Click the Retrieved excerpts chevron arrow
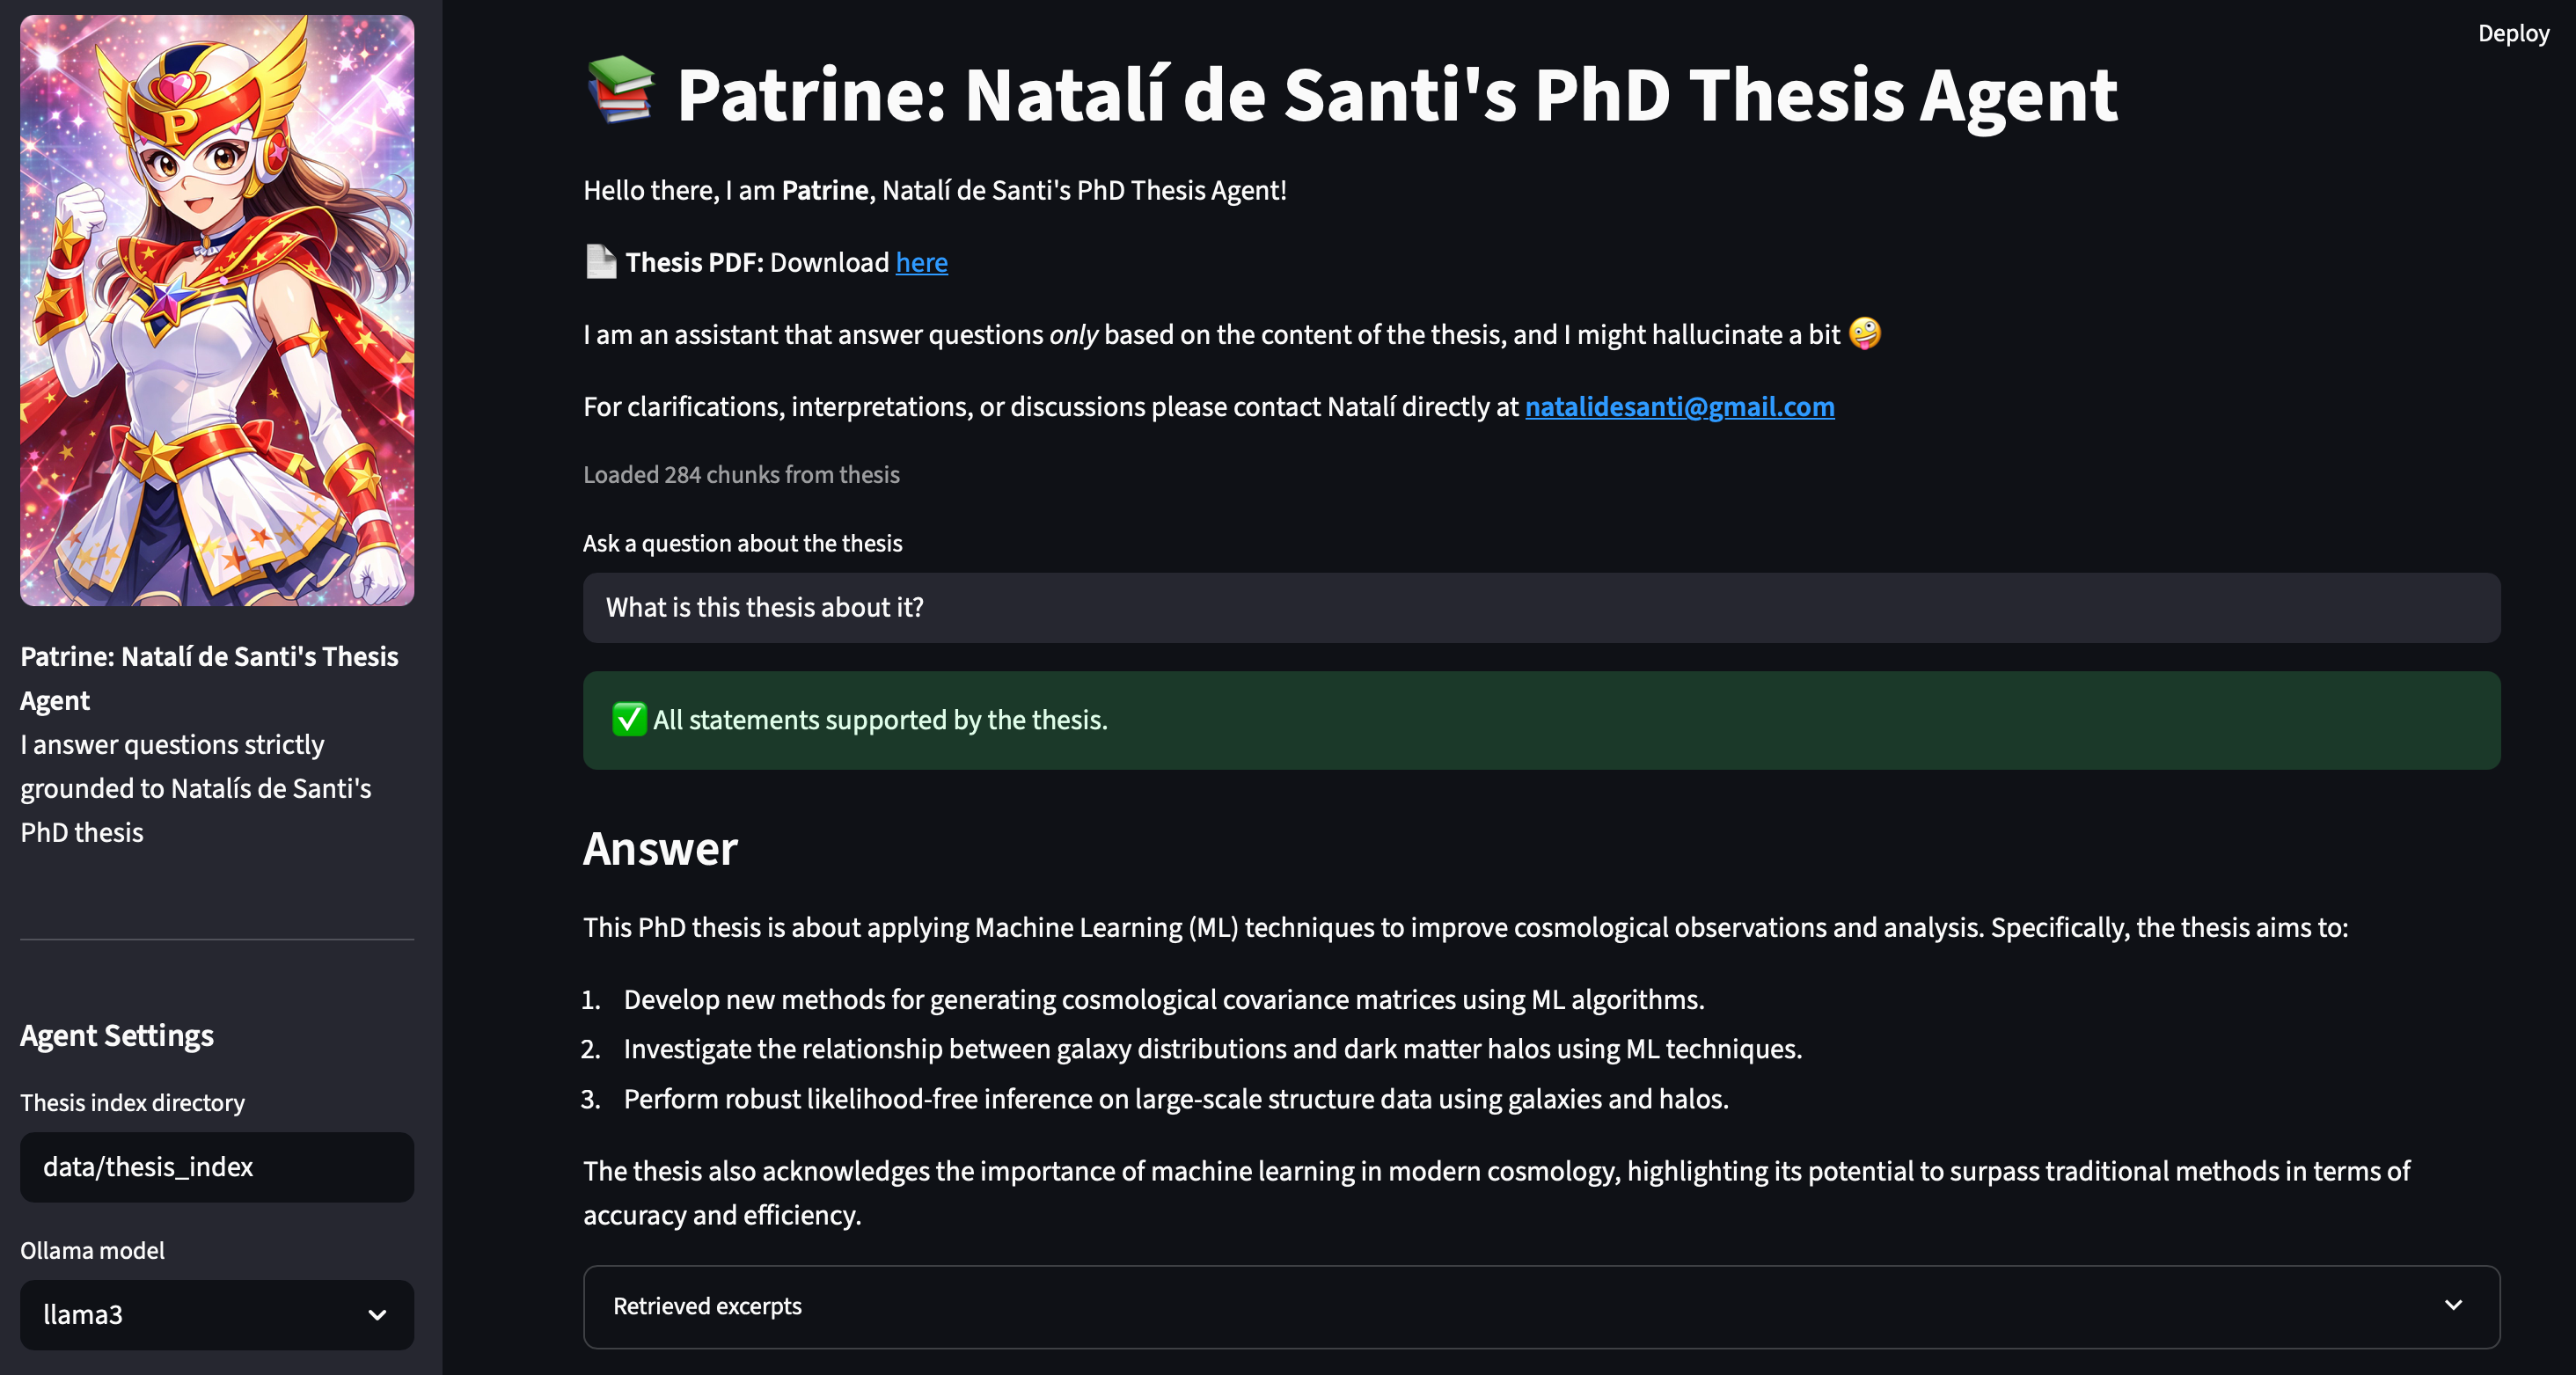 click(x=2453, y=1305)
